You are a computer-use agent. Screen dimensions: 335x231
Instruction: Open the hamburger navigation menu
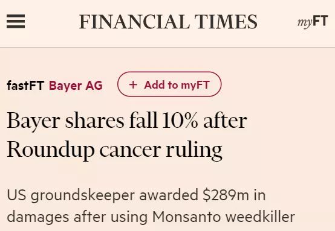[x=16, y=21]
